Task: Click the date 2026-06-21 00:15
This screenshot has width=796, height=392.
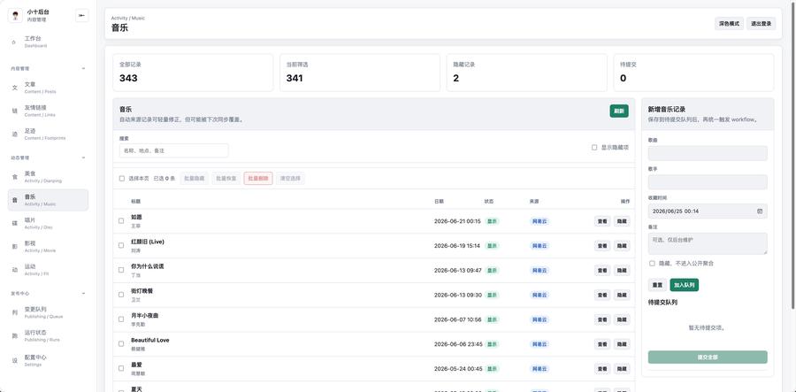Action: (x=457, y=221)
